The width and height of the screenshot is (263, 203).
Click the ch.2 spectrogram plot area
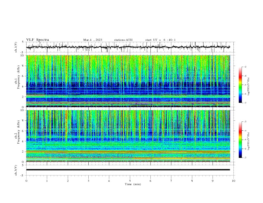[x=128, y=136]
